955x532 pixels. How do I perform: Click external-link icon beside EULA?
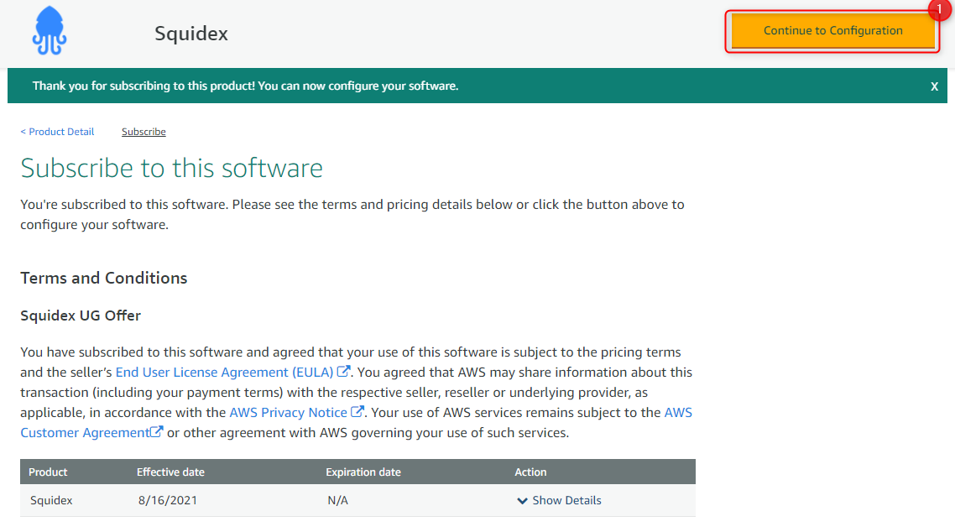click(343, 371)
